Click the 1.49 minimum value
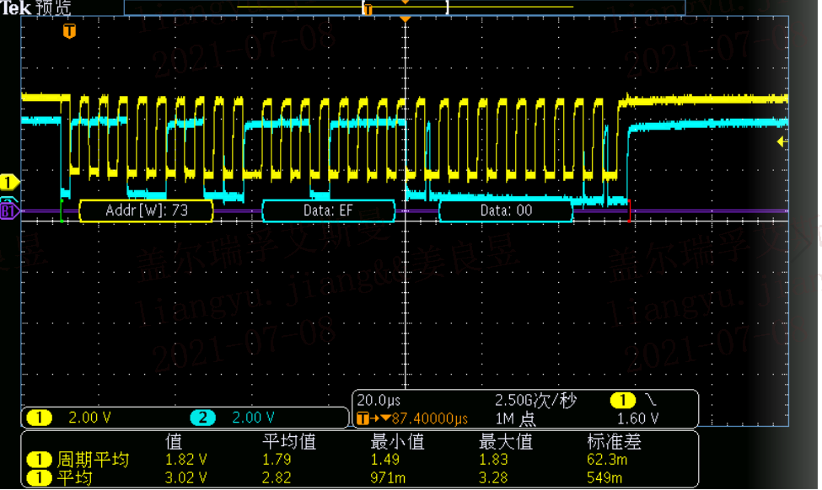822x490 pixels. click(384, 460)
